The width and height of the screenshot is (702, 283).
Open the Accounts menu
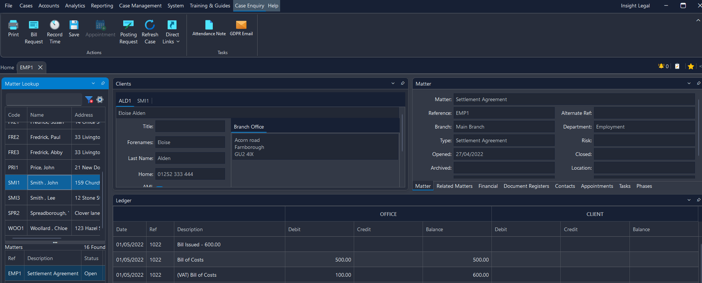49,6
